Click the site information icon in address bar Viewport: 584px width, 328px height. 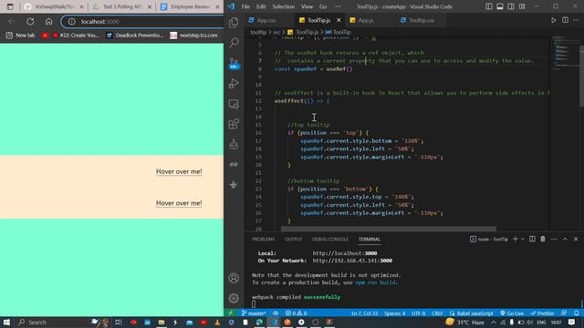(x=71, y=22)
